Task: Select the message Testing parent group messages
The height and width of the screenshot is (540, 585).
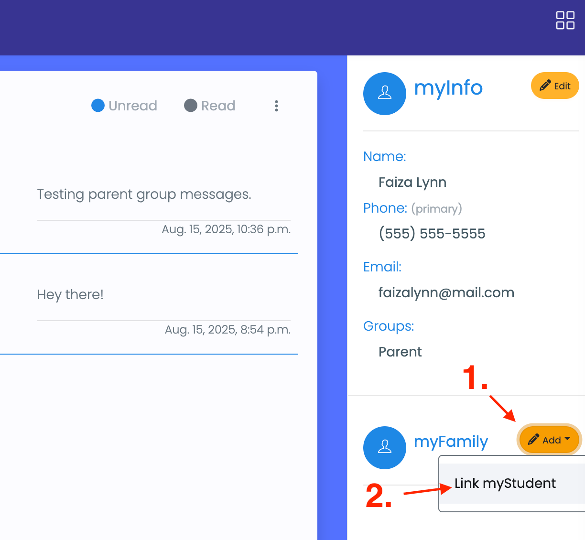Action: (144, 194)
